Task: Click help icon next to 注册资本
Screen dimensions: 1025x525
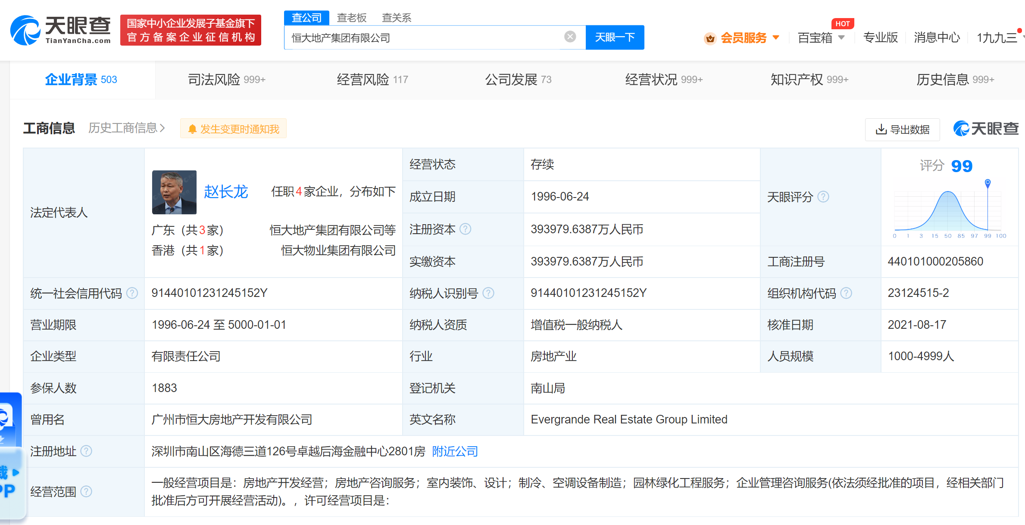Action: (x=466, y=229)
